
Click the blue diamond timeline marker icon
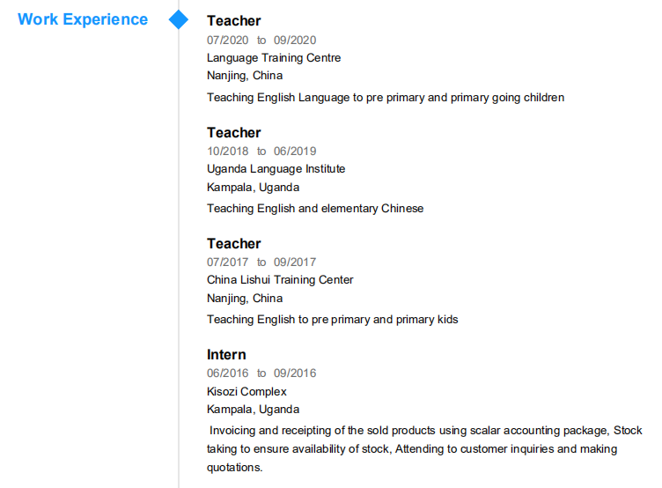click(x=179, y=19)
